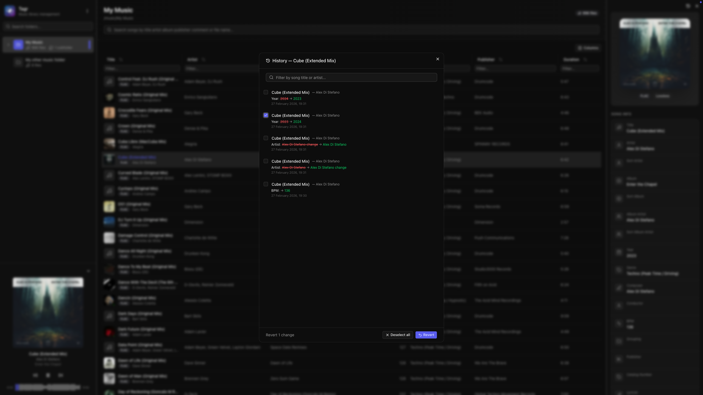This screenshot has width=703, height=395.
Task: Click the 'Revert 1 change' status text
Action: [x=280, y=335]
